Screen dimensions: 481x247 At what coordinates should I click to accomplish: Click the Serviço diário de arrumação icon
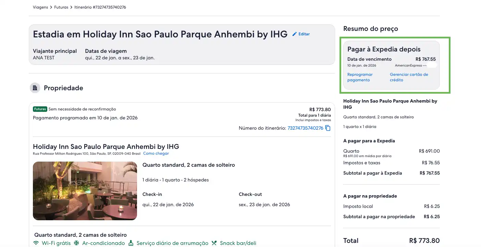click(131, 243)
